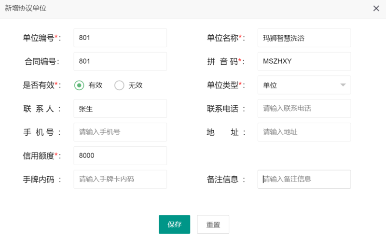The width and height of the screenshot is (386, 239).
Task: Click the 单位类型 dropdown arrow
Action: click(x=343, y=85)
